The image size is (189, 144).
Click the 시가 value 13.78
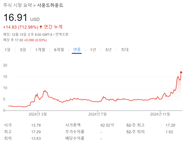[x=36, y=125]
